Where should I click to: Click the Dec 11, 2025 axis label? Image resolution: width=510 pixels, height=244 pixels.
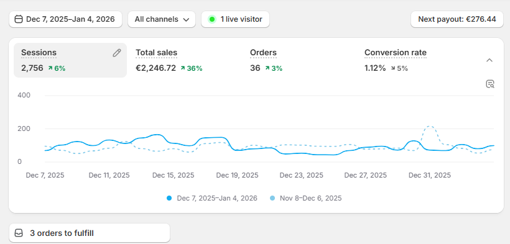pos(109,176)
